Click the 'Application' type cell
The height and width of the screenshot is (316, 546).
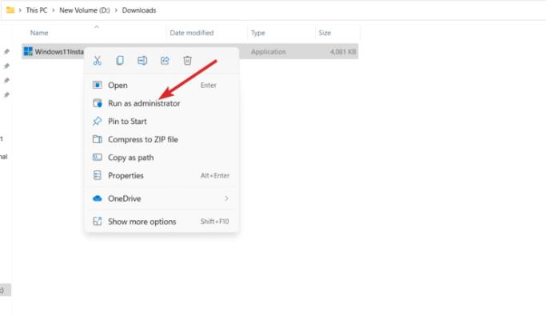pyautogui.click(x=268, y=51)
